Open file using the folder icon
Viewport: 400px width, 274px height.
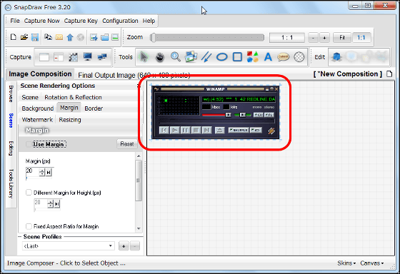(24, 37)
